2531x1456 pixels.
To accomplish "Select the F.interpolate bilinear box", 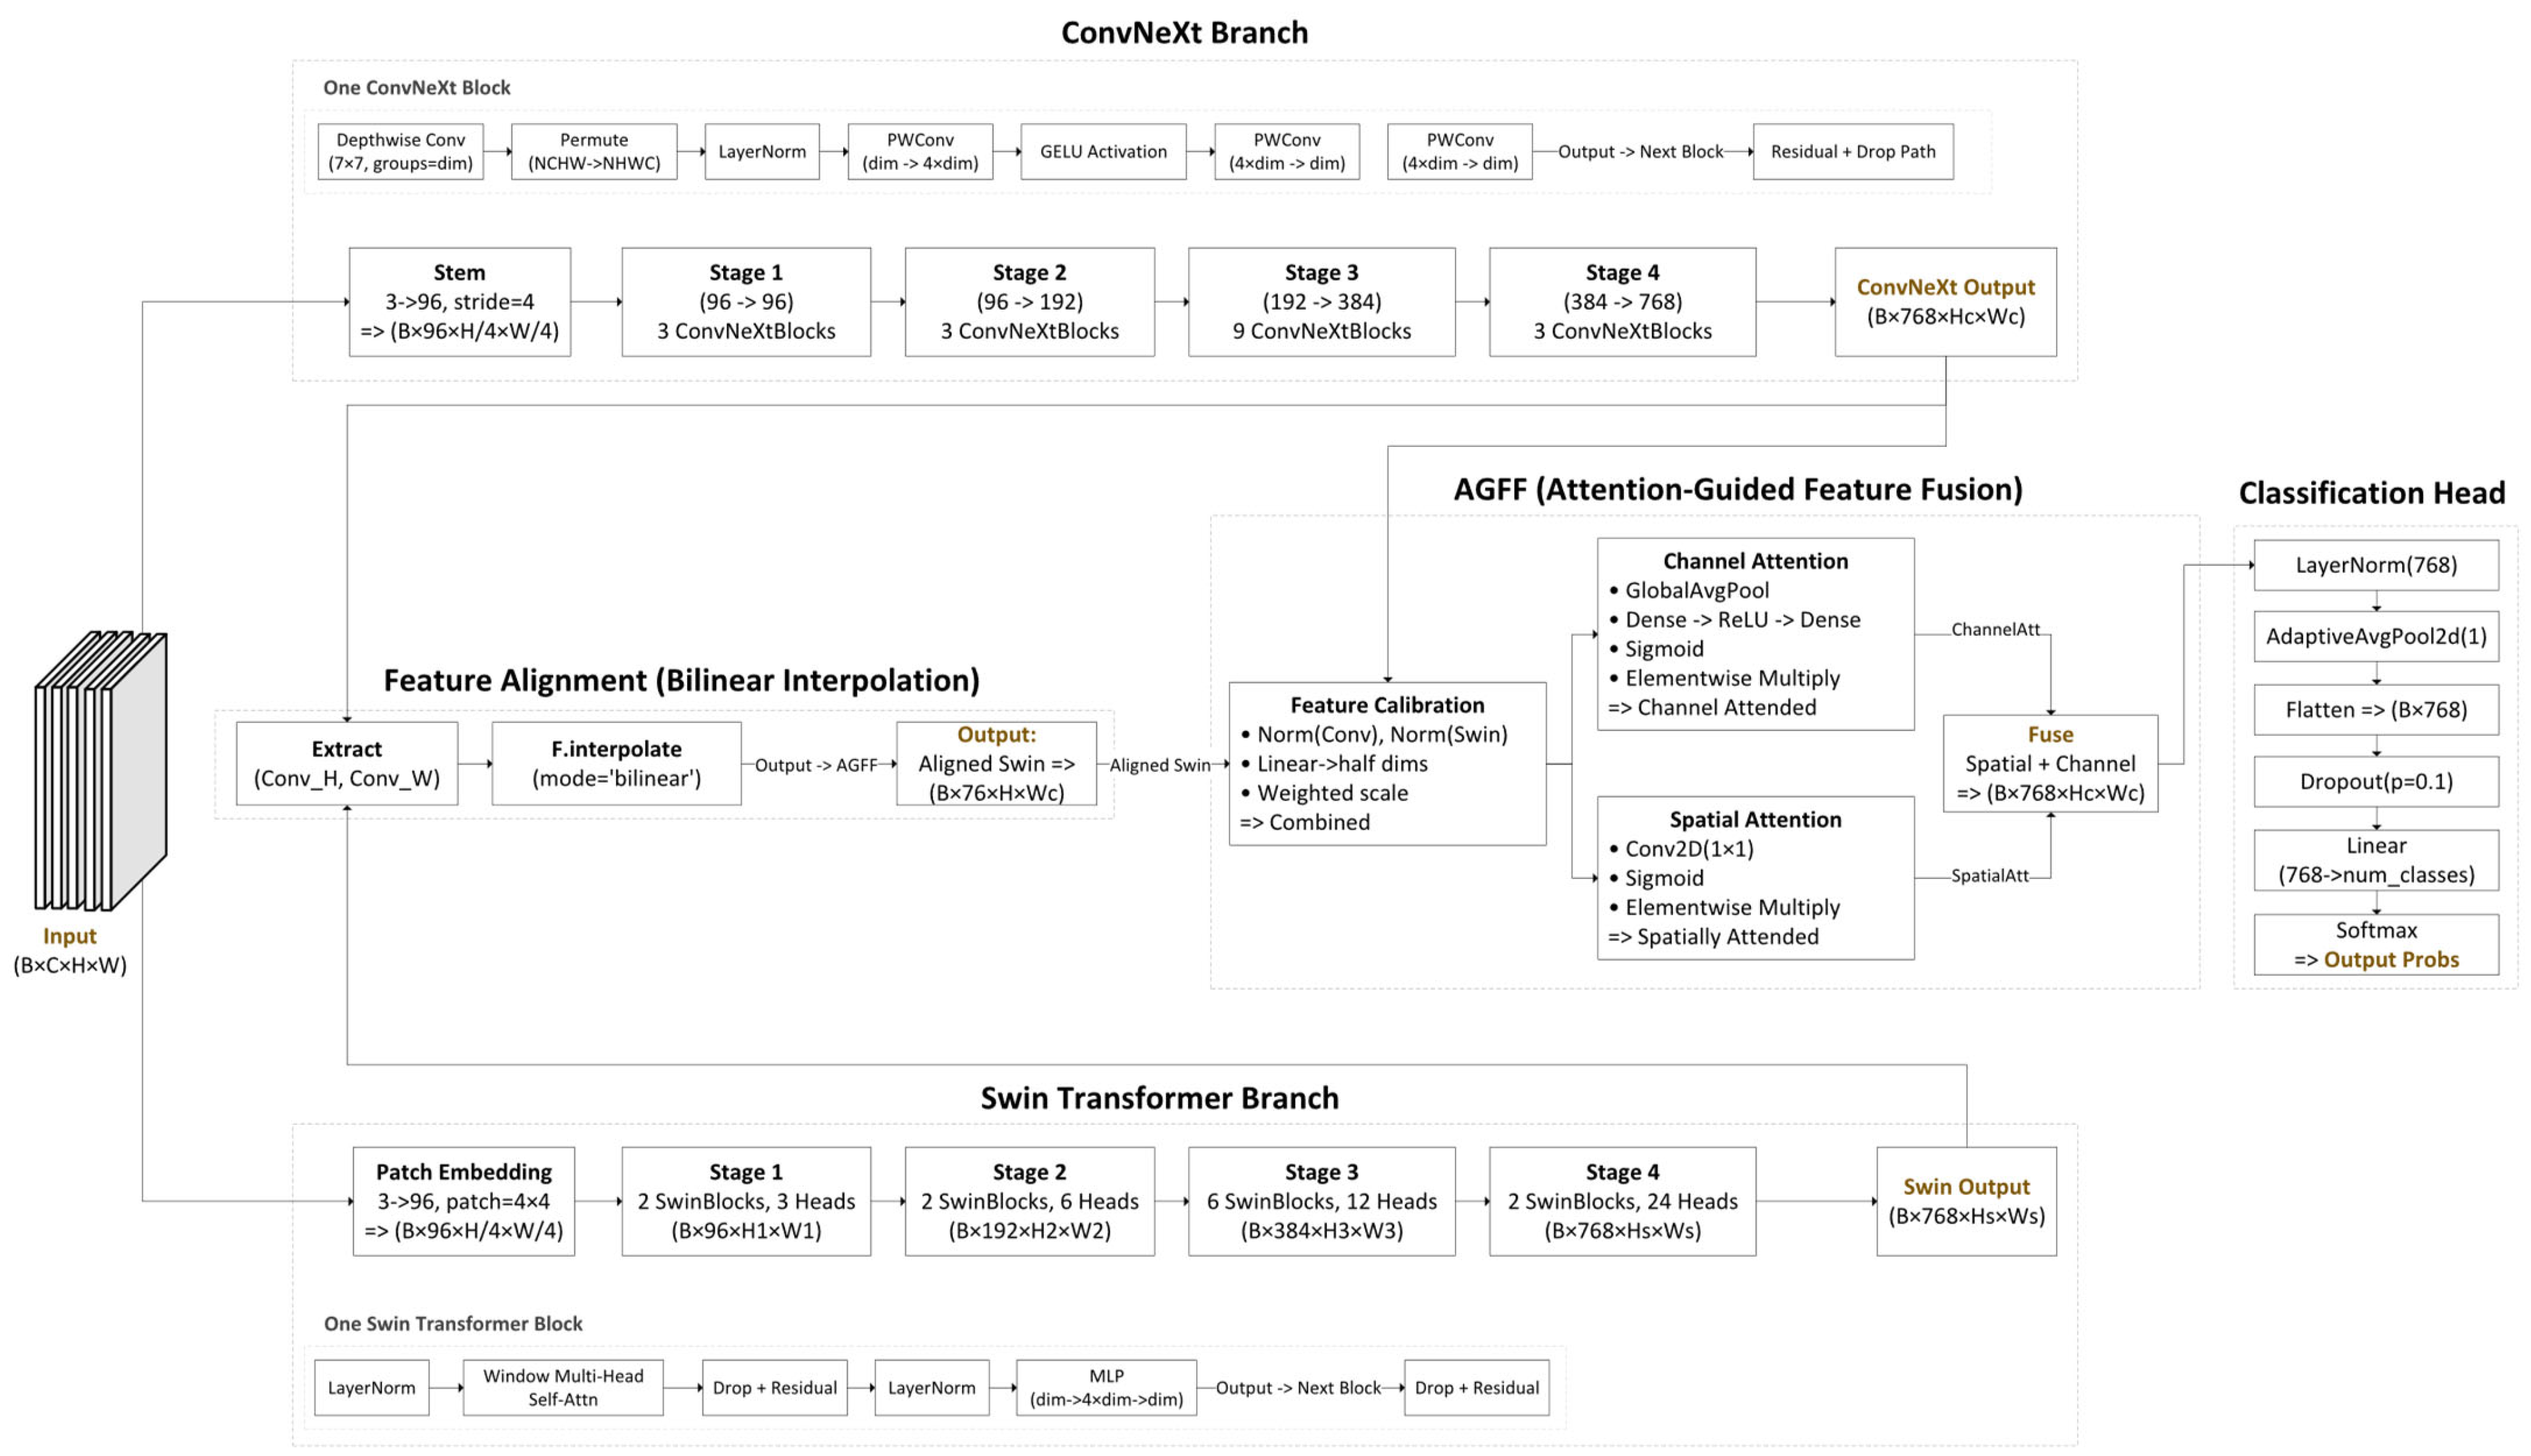I will click(616, 764).
